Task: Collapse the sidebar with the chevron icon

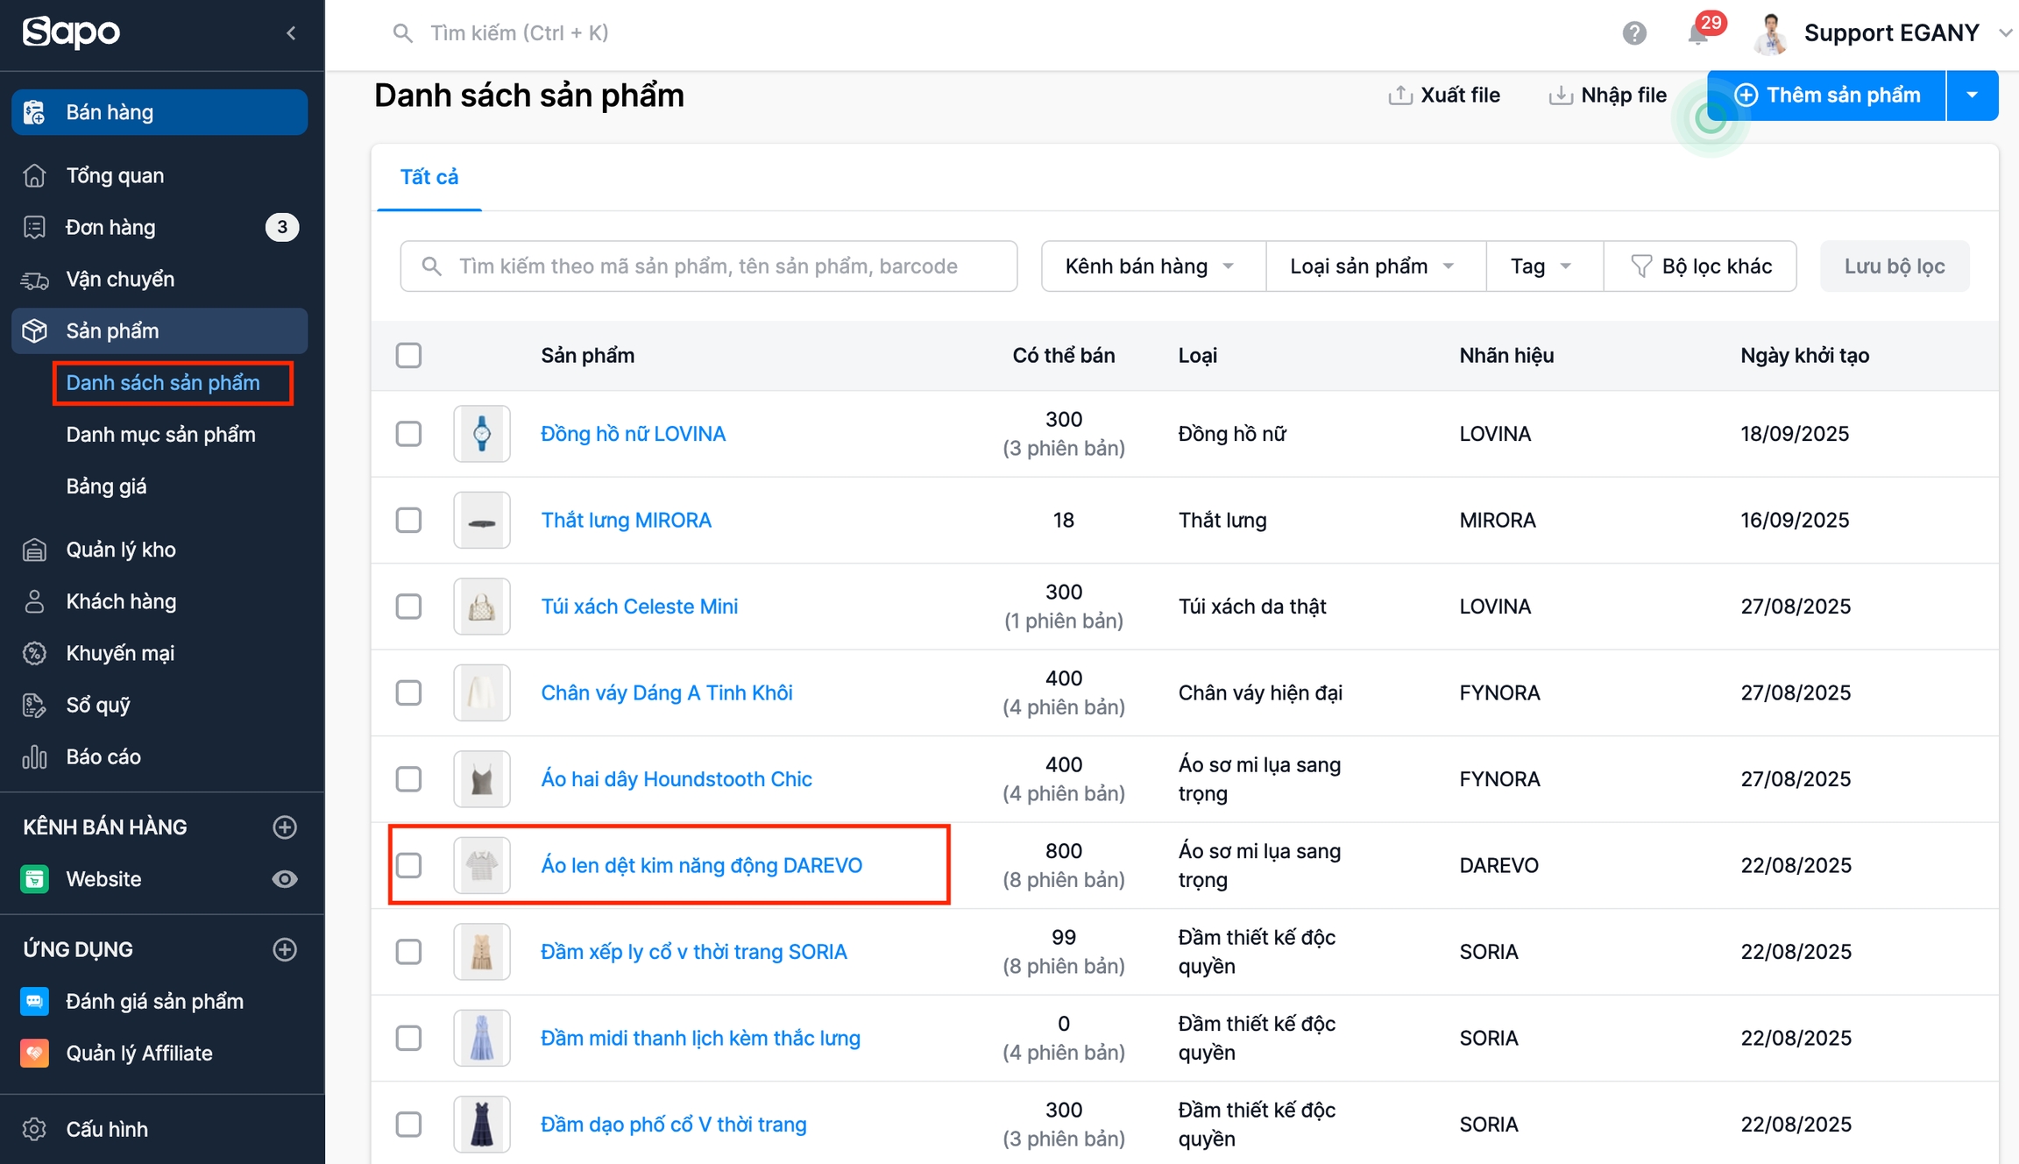Action: (x=291, y=33)
